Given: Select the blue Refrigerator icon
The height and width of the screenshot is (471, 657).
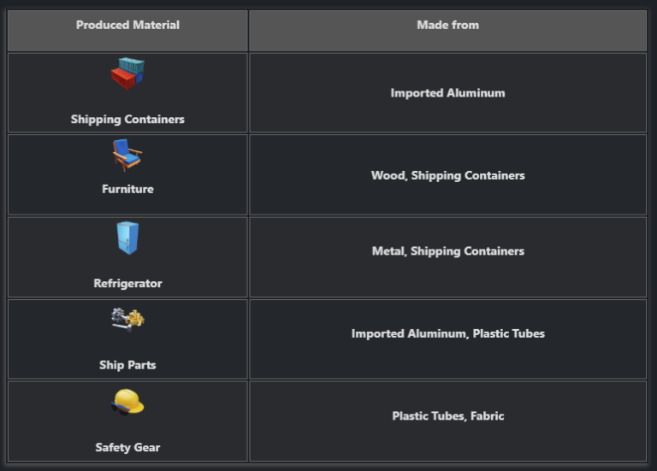Looking at the screenshot, I should click(127, 238).
